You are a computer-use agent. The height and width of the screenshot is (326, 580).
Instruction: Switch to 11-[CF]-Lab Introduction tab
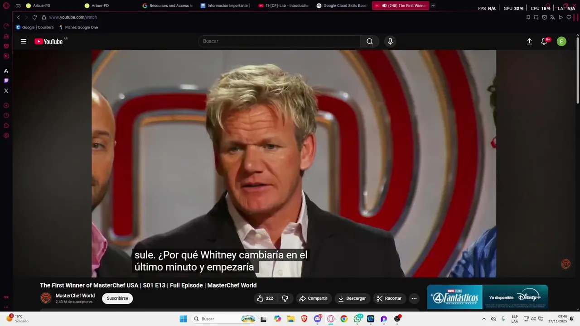point(284,6)
